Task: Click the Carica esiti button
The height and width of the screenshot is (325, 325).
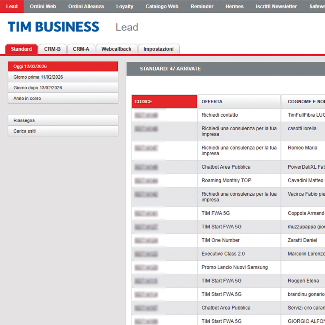Action: pos(63,131)
